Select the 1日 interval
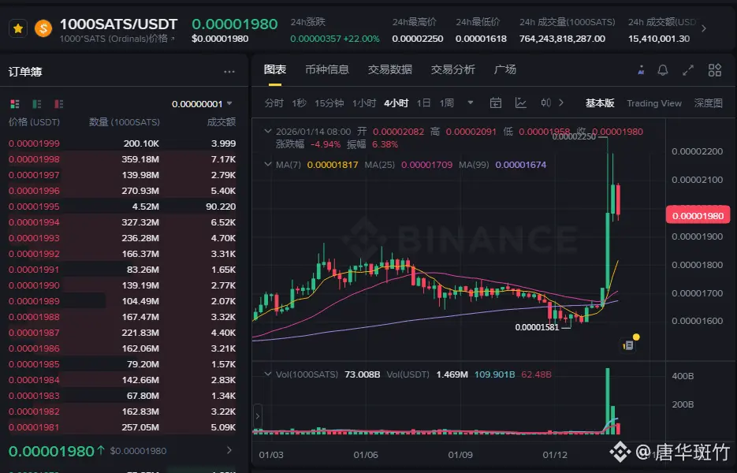 point(423,103)
